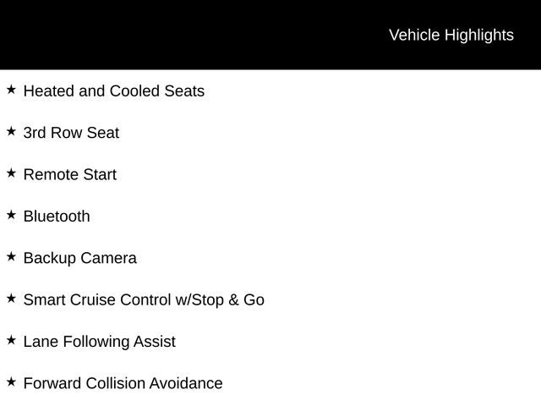Click the Vehicle Highlights heading

coord(451,36)
